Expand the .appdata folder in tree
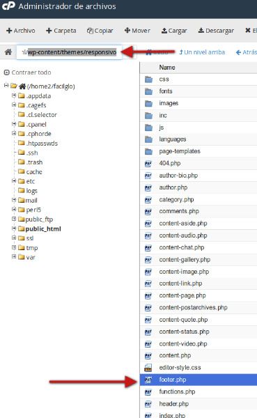This screenshot has height=418, width=257. (14, 95)
